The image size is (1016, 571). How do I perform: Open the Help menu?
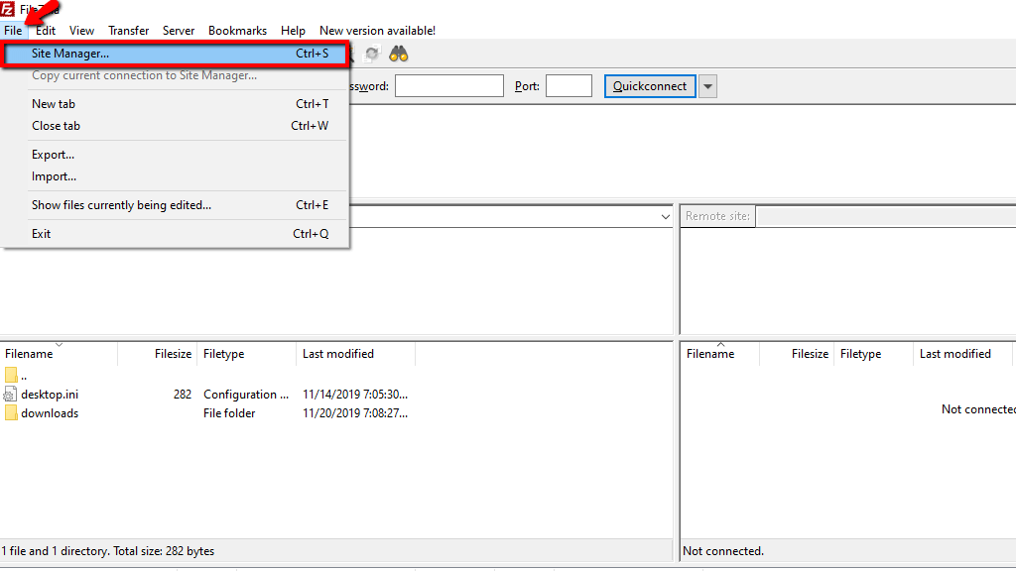tap(293, 31)
